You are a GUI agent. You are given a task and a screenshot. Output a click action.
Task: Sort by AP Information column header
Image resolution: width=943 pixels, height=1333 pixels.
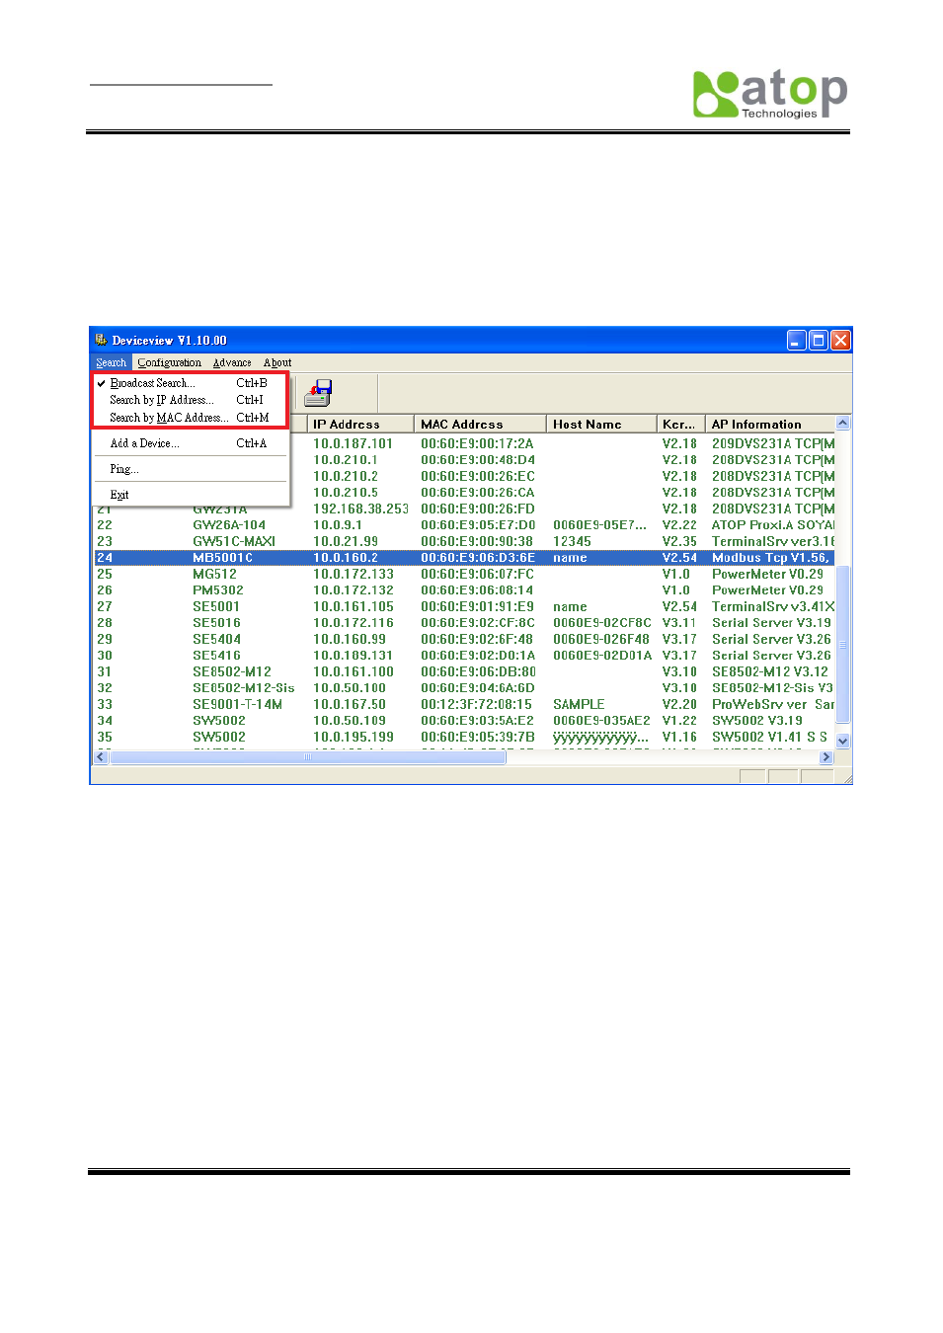tap(770, 424)
